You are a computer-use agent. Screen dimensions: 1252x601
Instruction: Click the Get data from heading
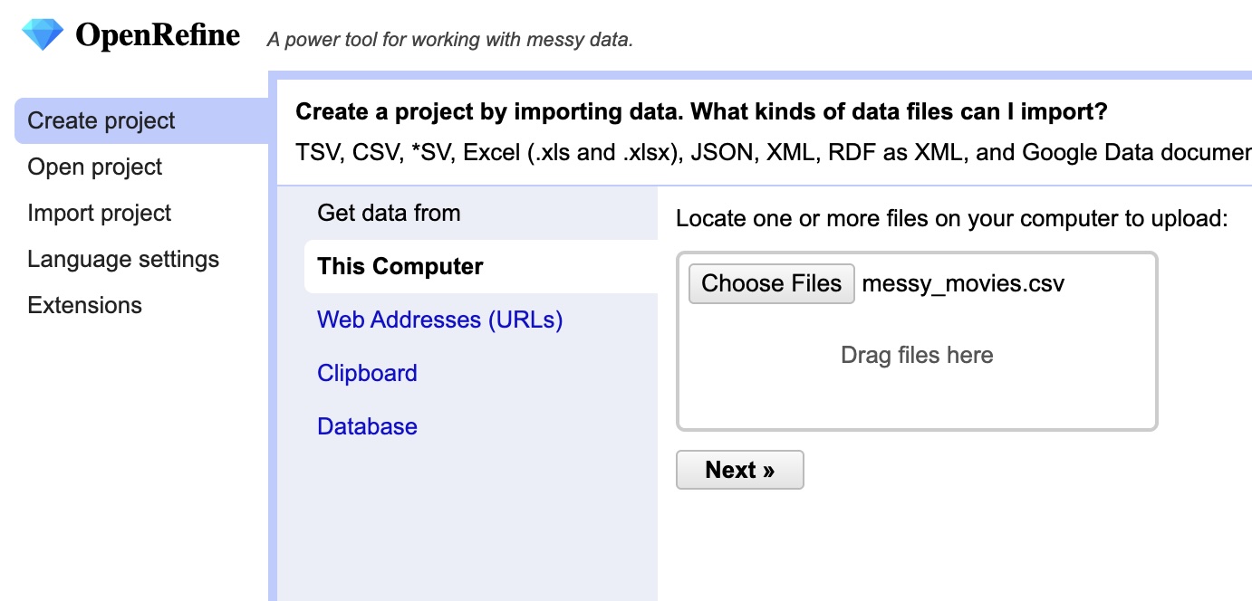(x=389, y=213)
